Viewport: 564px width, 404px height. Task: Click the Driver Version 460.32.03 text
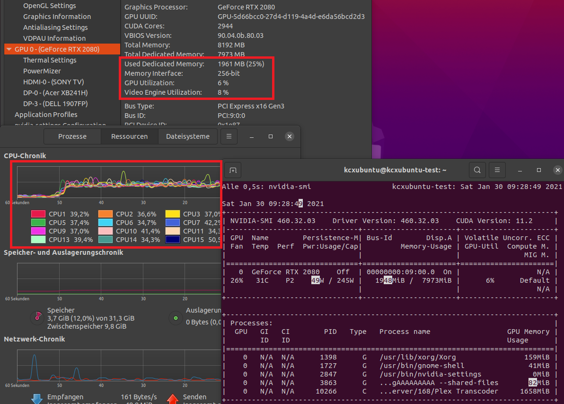[x=385, y=221]
